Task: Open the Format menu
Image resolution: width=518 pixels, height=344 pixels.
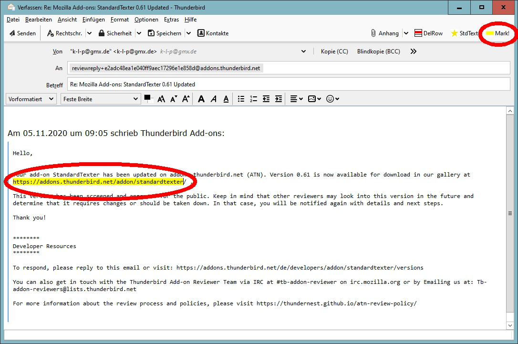Action: 120,20
